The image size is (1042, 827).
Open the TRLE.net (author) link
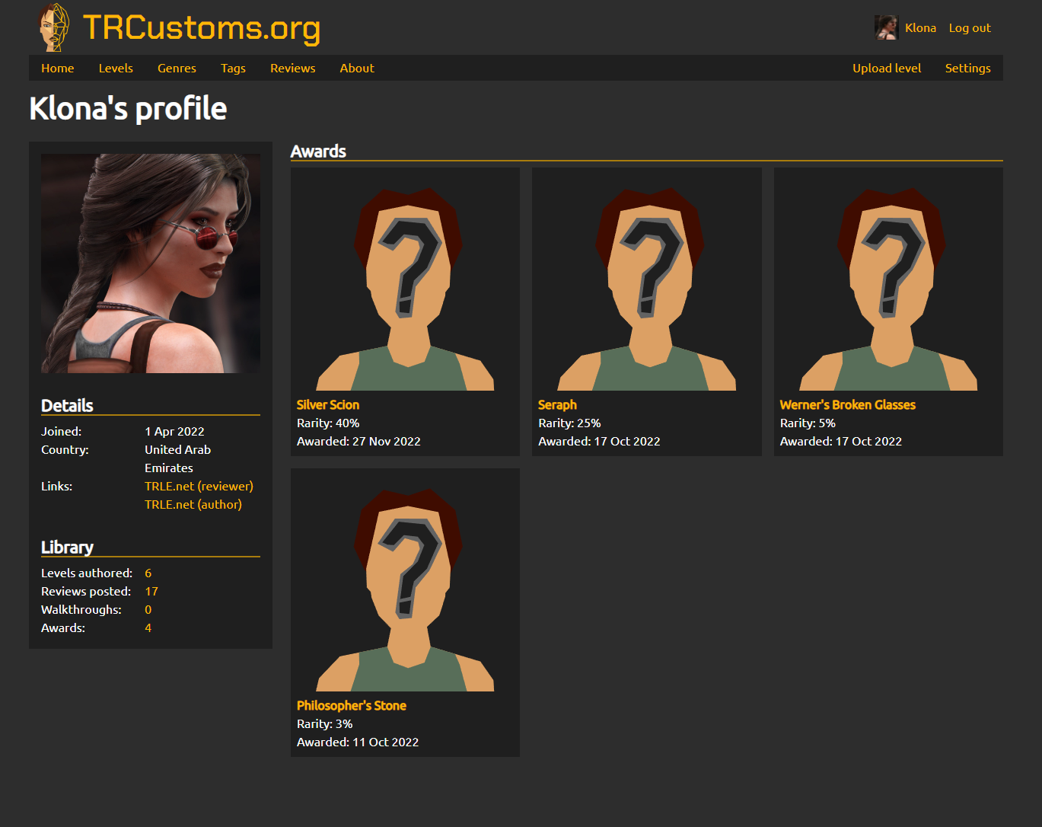(x=193, y=504)
